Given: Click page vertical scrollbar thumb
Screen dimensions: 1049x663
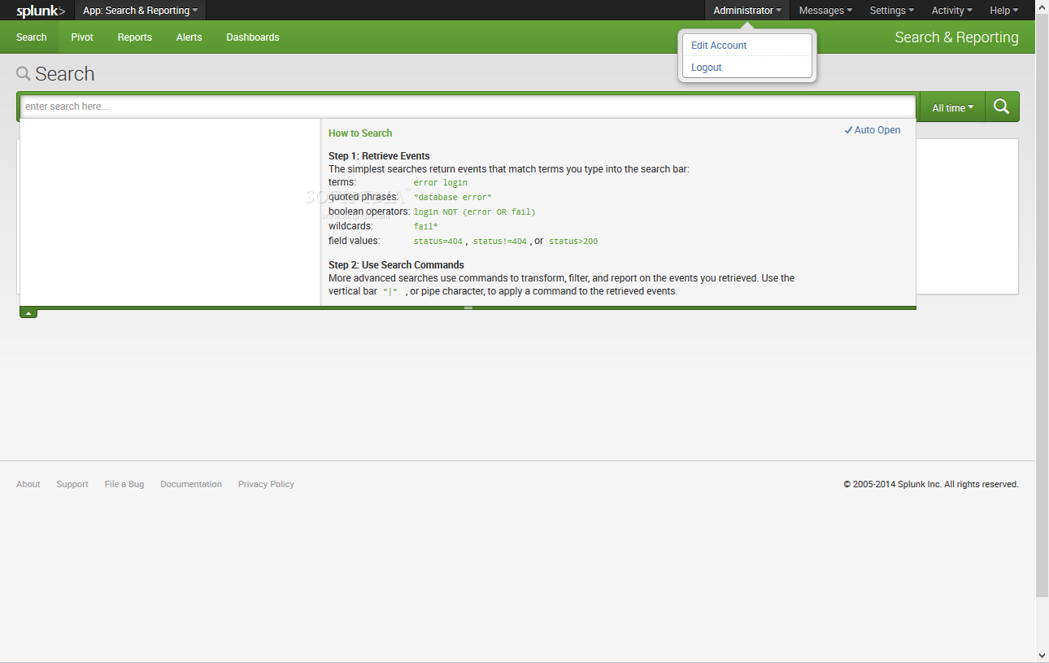Looking at the screenshot, I should click(x=1042, y=305).
